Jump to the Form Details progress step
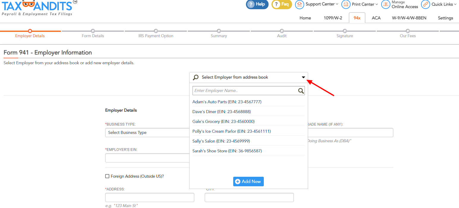The height and width of the screenshot is (208, 459). pos(93,31)
